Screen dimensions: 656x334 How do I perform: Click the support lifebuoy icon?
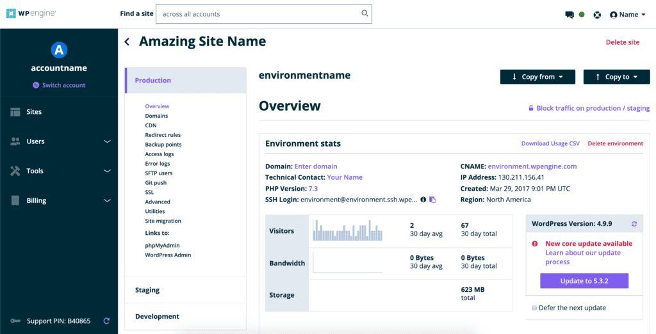pyautogui.click(x=597, y=15)
